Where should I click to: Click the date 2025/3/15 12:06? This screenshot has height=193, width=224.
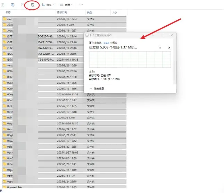(67, 83)
